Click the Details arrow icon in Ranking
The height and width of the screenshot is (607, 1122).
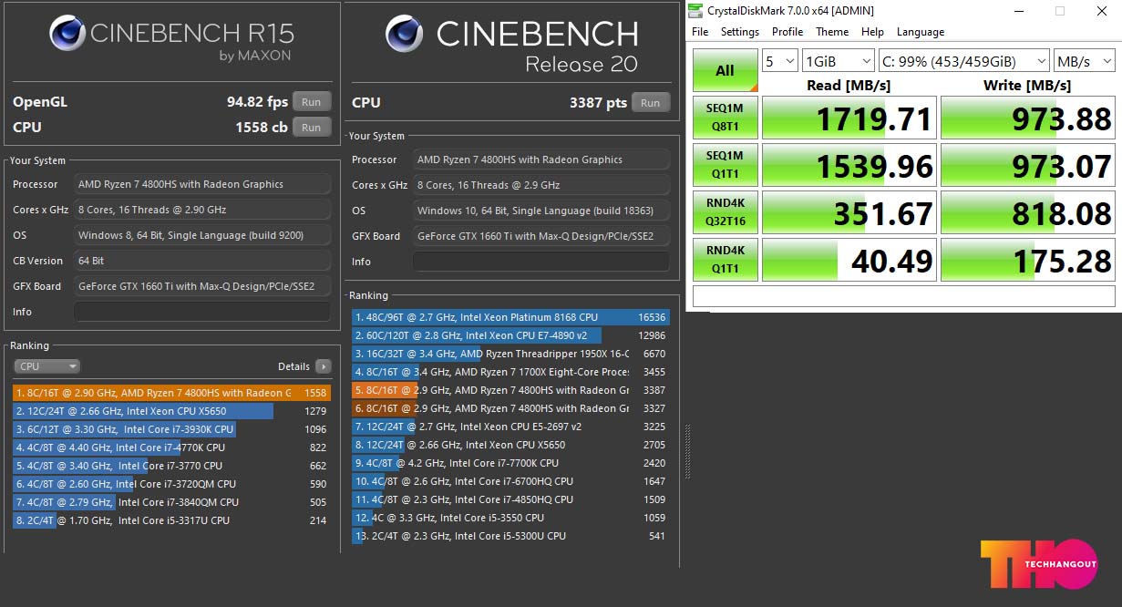click(x=323, y=366)
